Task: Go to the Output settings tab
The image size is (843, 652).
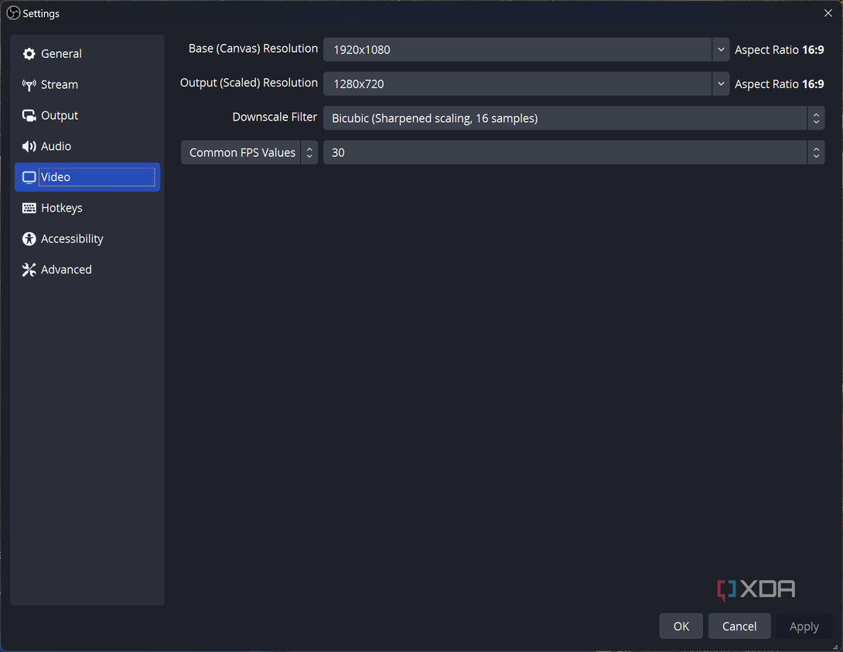Action: tap(87, 115)
